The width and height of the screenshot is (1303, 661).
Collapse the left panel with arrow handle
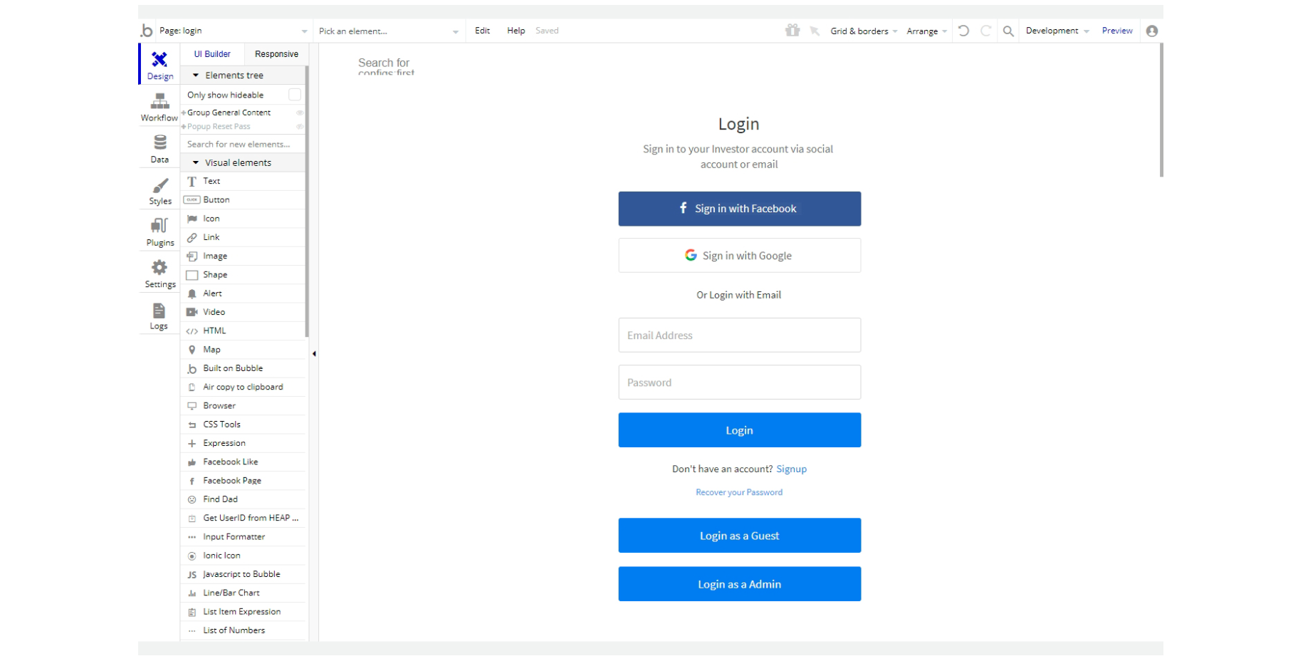pyautogui.click(x=314, y=353)
